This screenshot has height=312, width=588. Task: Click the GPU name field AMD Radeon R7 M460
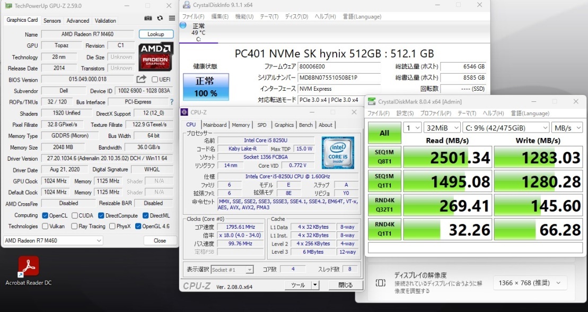click(87, 34)
